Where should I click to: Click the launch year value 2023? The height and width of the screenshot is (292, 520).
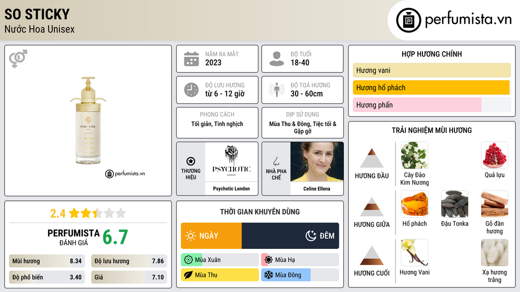pos(213,62)
